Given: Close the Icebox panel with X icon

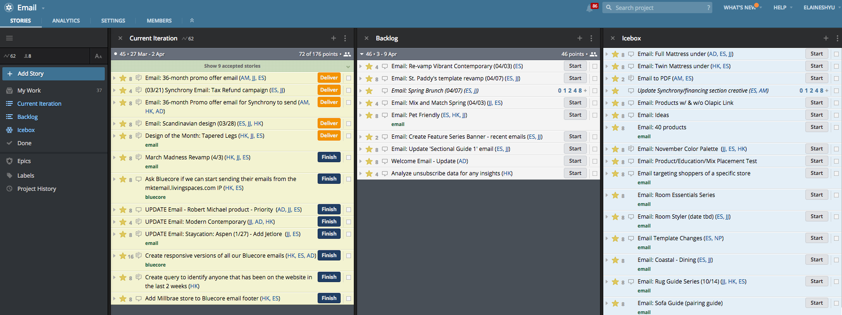Looking at the screenshot, I should (613, 38).
